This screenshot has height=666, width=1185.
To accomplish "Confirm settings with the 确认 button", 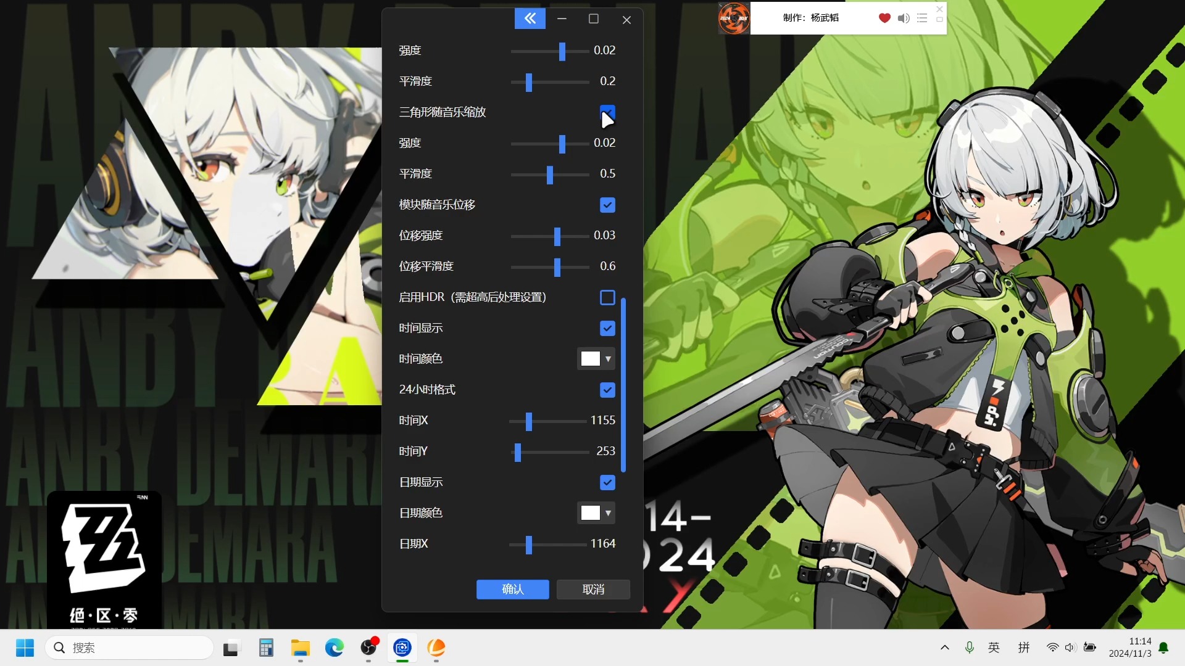I will [x=512, y=590].
